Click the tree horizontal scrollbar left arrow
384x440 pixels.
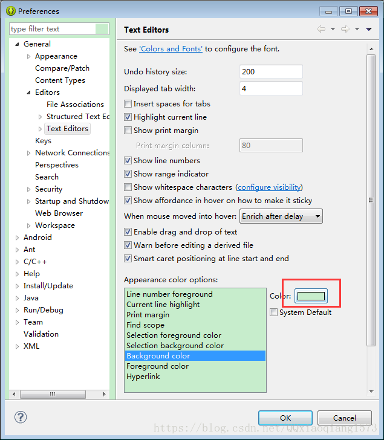[x=14, y=394]
